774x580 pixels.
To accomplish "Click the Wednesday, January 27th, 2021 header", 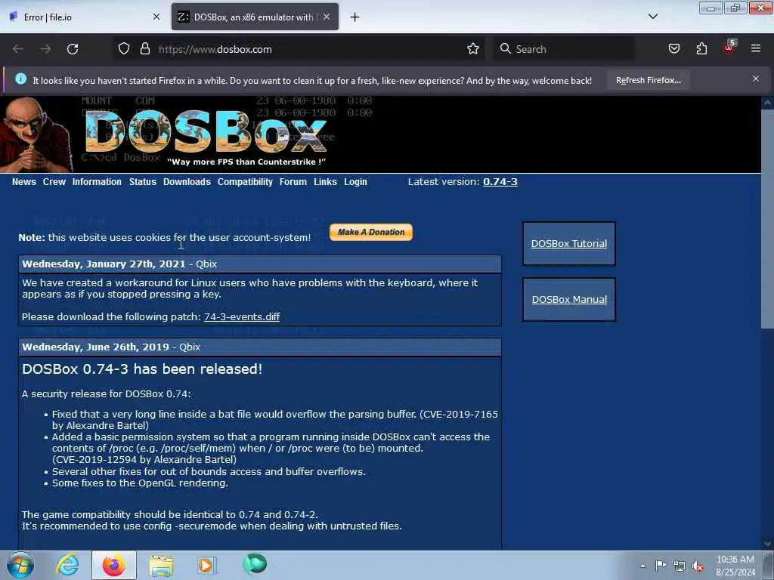I will (x=260, y=264).
